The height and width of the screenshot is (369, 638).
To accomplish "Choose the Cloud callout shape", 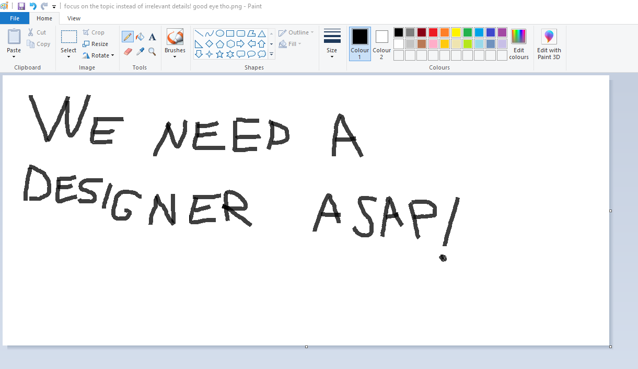I will (x=262, y=54).
